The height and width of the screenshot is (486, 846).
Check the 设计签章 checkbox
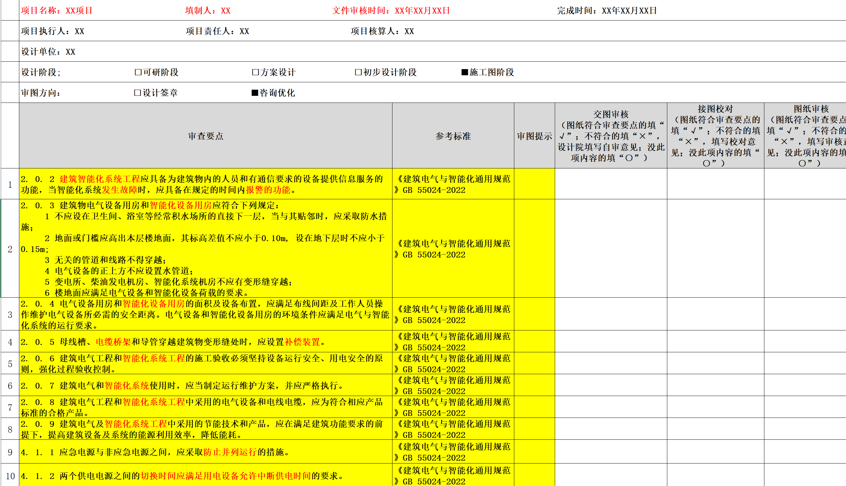pos(138,93)
